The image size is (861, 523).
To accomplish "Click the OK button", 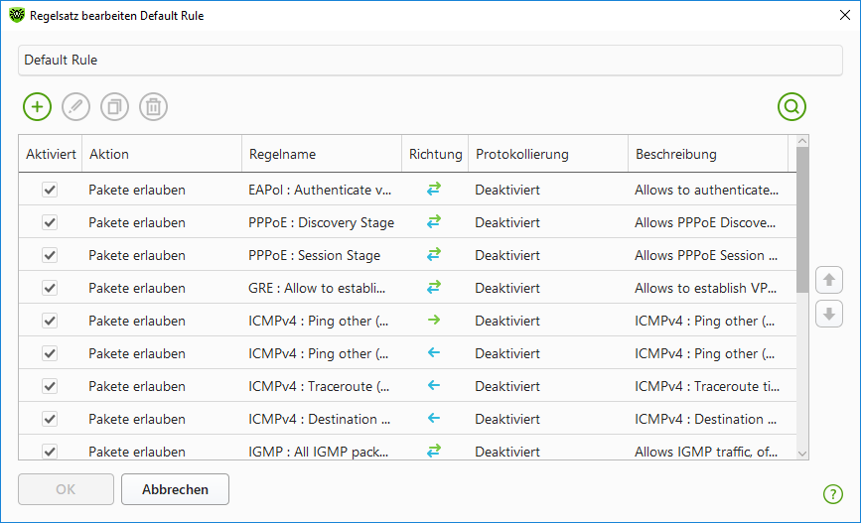I will (67, 489).
